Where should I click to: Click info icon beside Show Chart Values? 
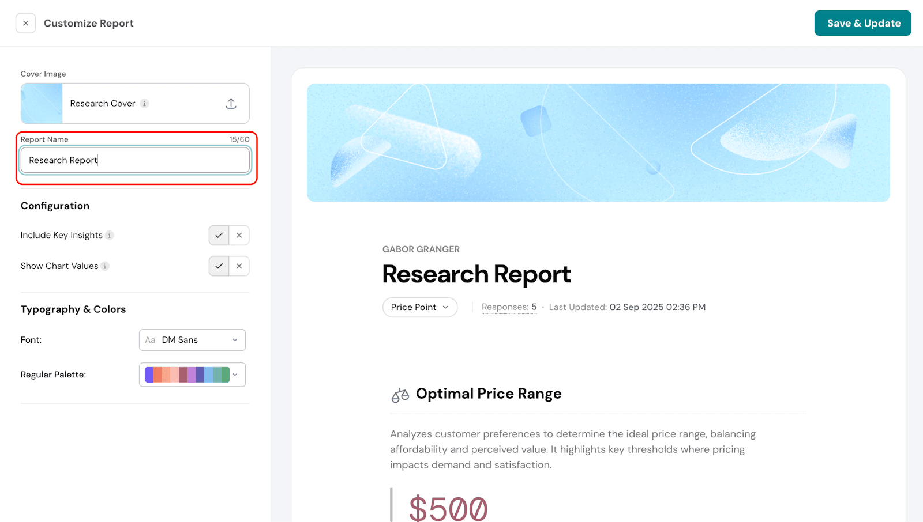point(105,266)
